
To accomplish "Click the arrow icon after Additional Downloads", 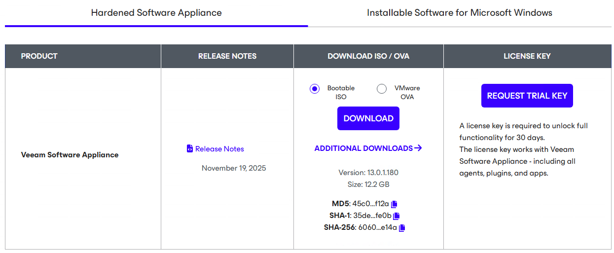I will (418, 148).
